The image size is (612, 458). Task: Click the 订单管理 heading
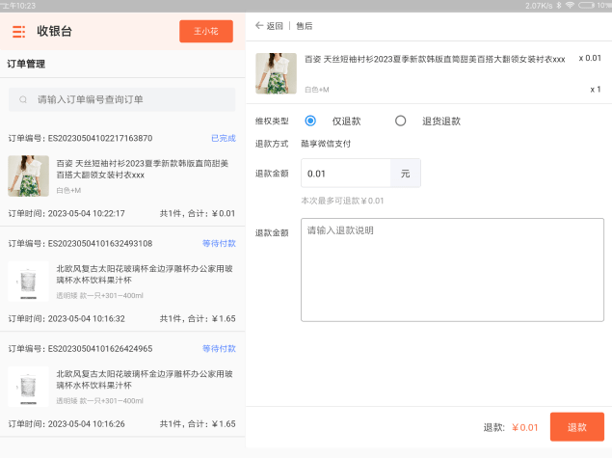tap(26, 64)
